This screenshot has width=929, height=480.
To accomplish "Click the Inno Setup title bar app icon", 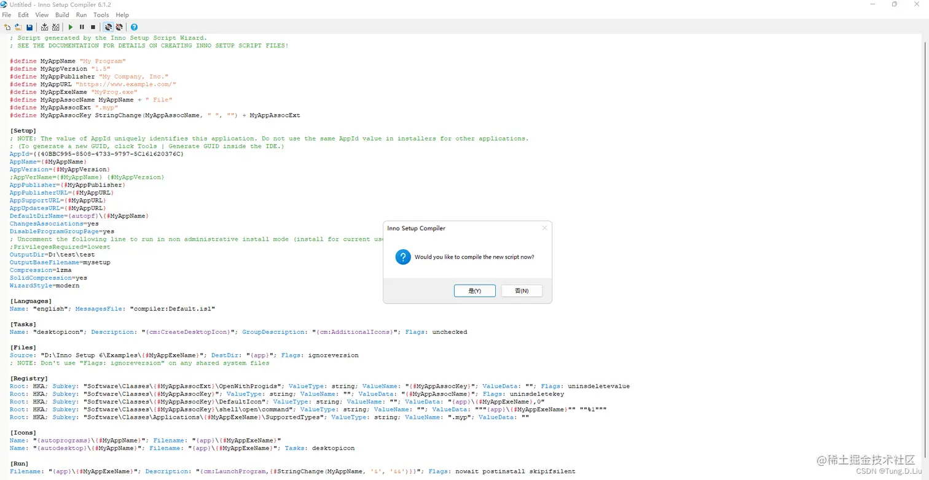I will [4, 4].
